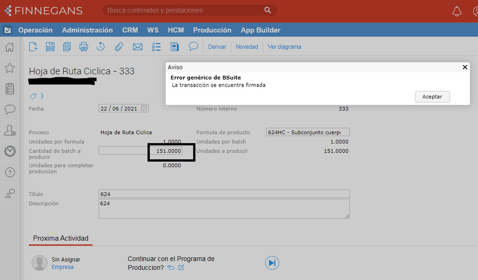Open the Producción menu
478x280 pixels.
[212, 30]
